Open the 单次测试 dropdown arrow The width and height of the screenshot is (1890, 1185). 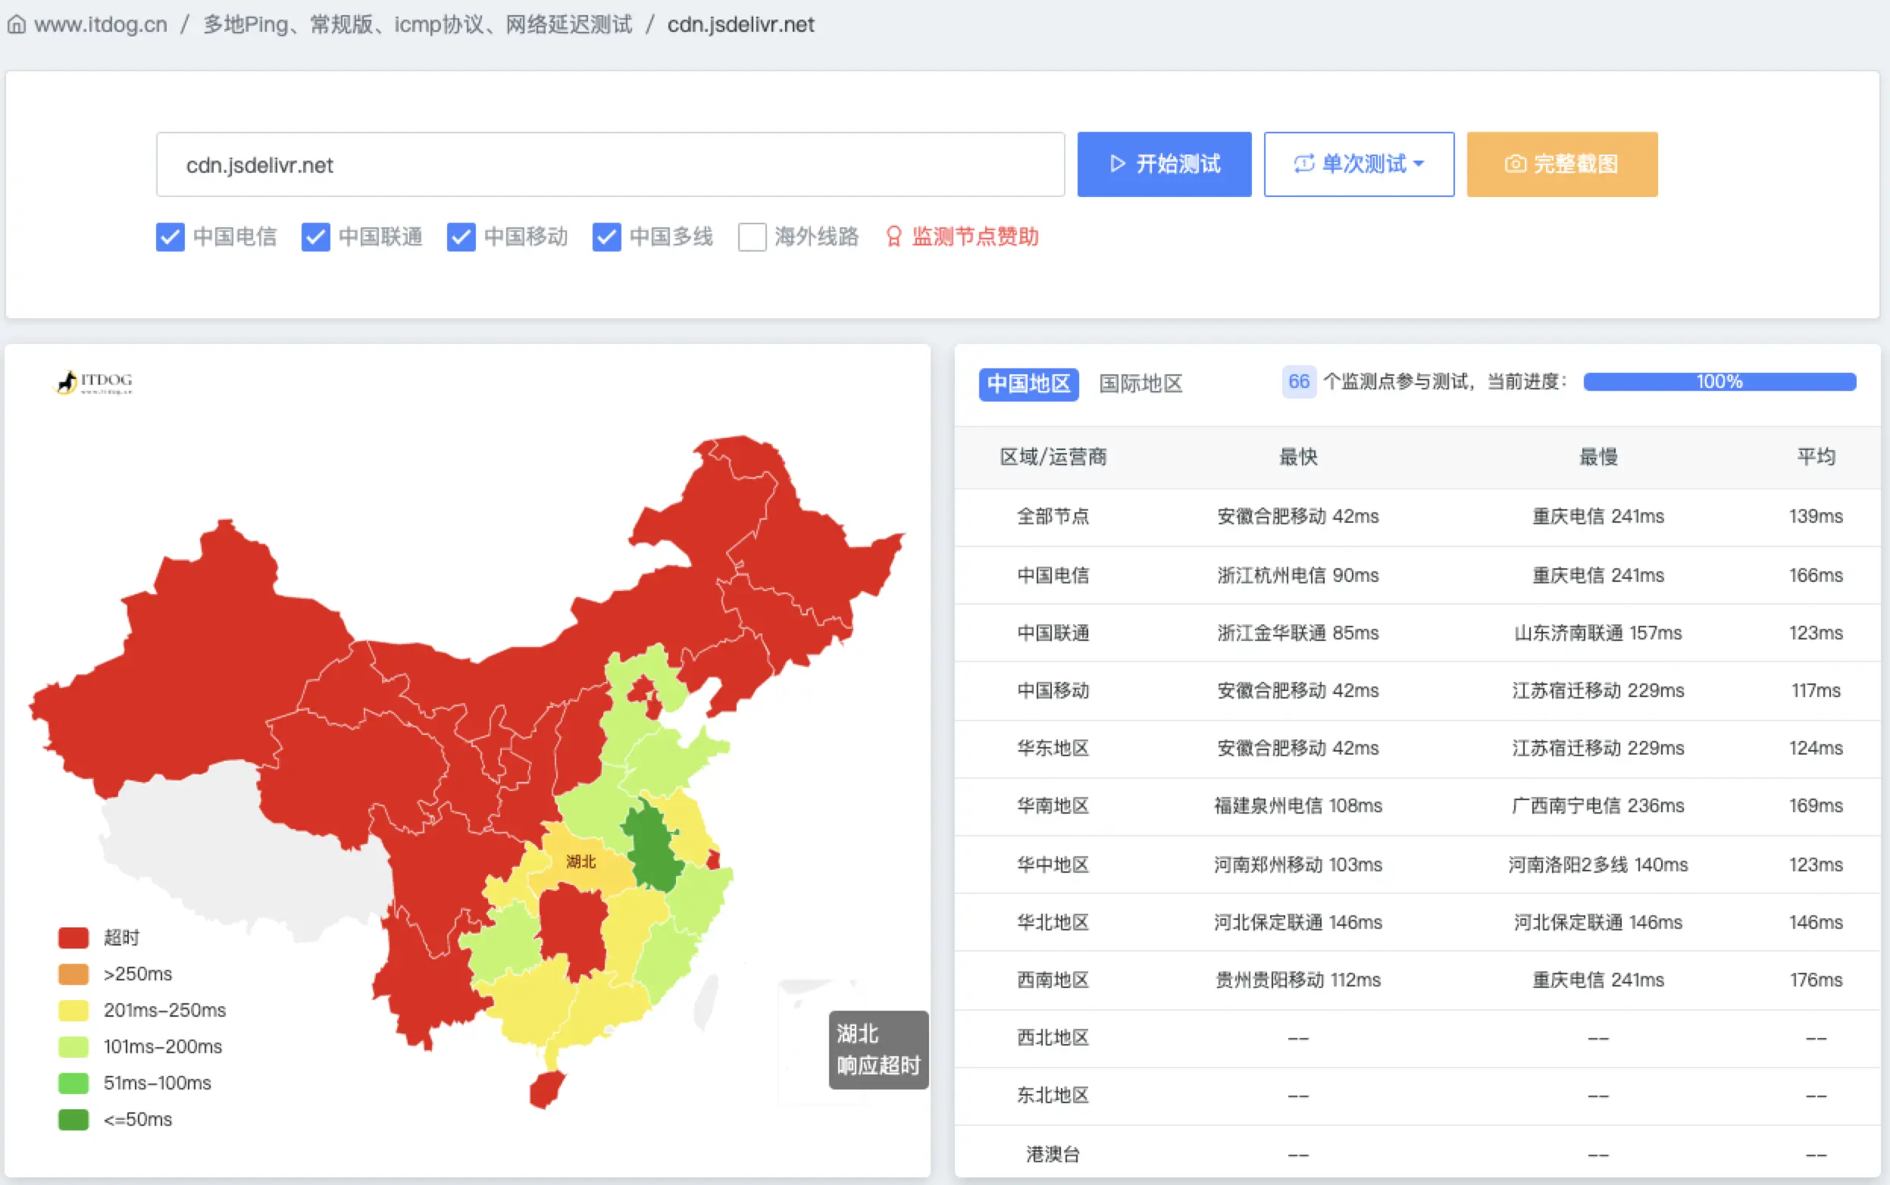click(x=1419, y=164)
